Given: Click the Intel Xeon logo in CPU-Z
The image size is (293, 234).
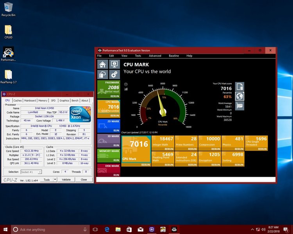Looking at the screenshot, I should click(80, 114).
